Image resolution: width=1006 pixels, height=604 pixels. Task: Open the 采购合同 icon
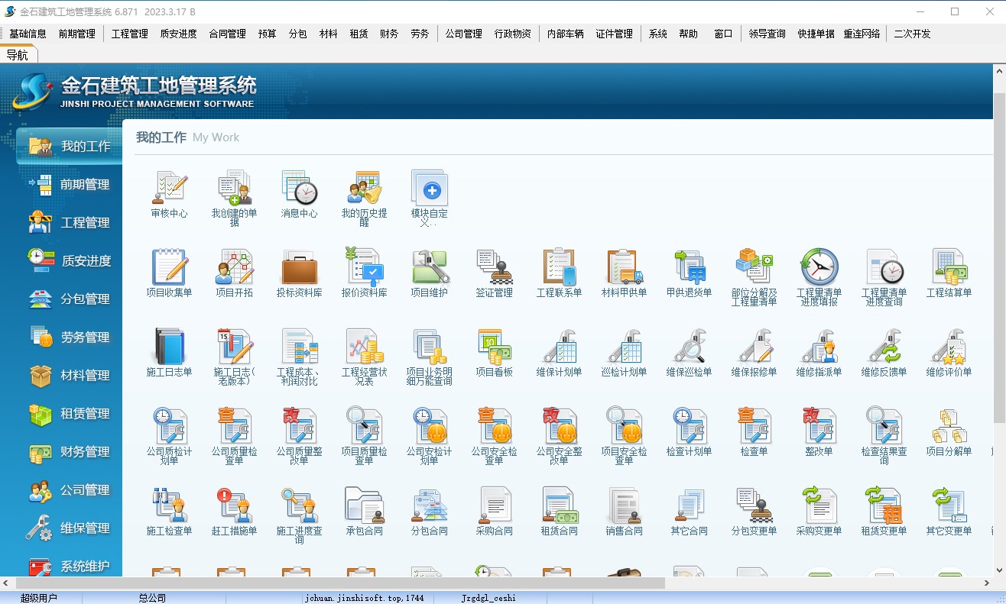494,505
